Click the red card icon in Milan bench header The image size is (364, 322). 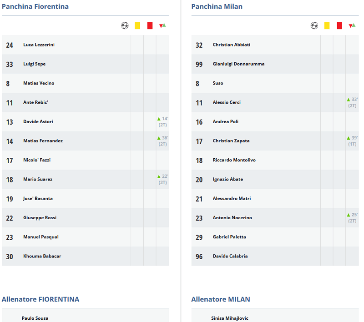339,25
